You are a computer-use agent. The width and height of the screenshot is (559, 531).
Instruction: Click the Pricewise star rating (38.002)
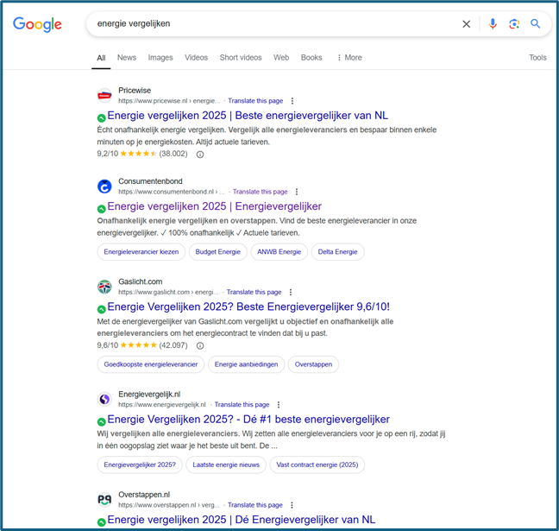(142, 154)
